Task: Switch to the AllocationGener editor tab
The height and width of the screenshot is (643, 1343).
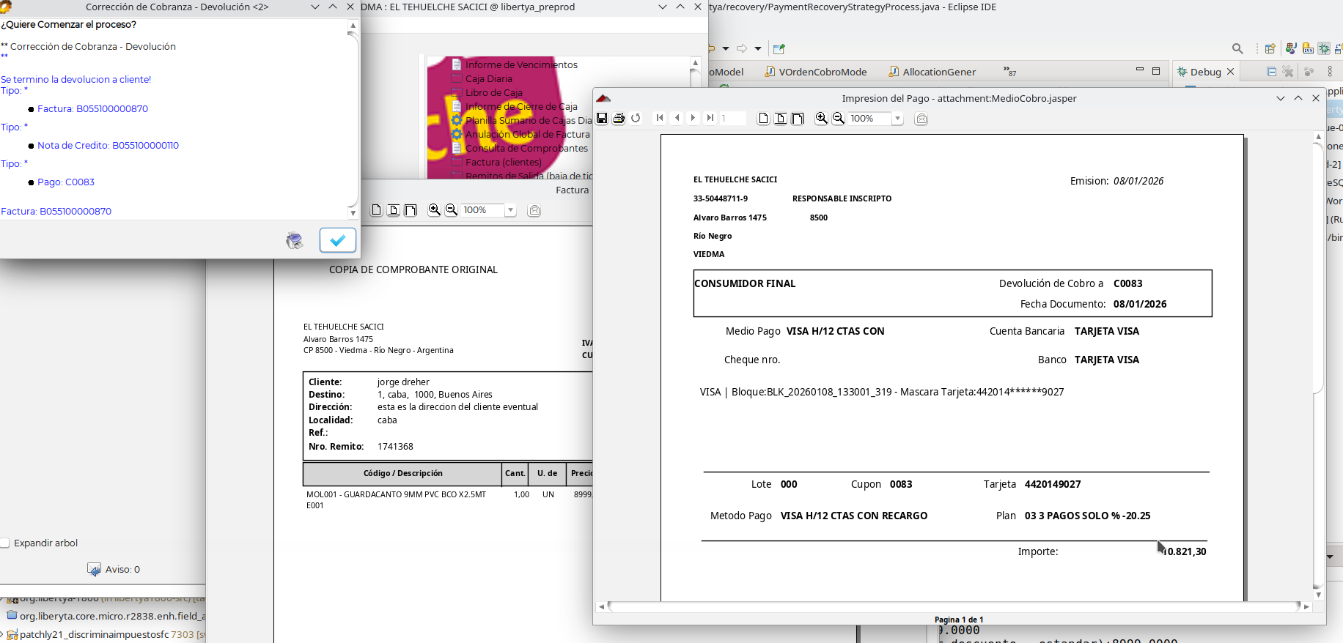Action: coord(932,72)
